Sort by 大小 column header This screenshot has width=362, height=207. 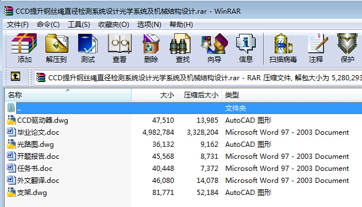pos(154,95)
